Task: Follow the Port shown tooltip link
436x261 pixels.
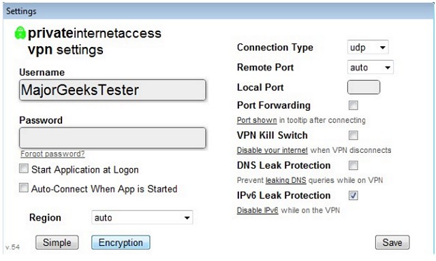Action: pos(257,120)
